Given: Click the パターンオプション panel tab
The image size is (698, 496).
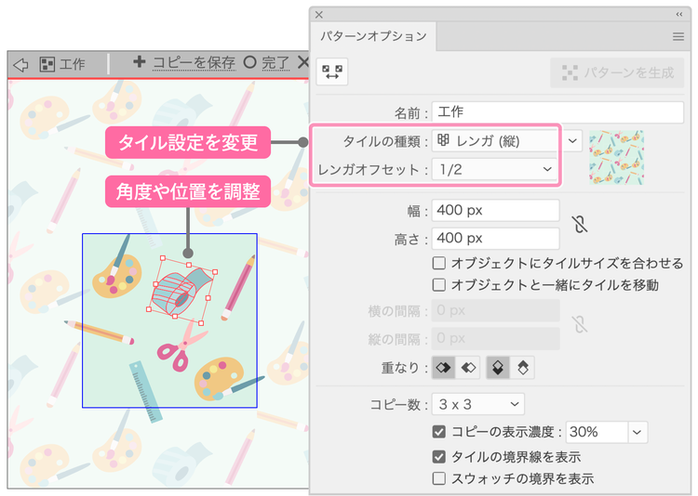Looking at the screenshot, I should point(373,36).
